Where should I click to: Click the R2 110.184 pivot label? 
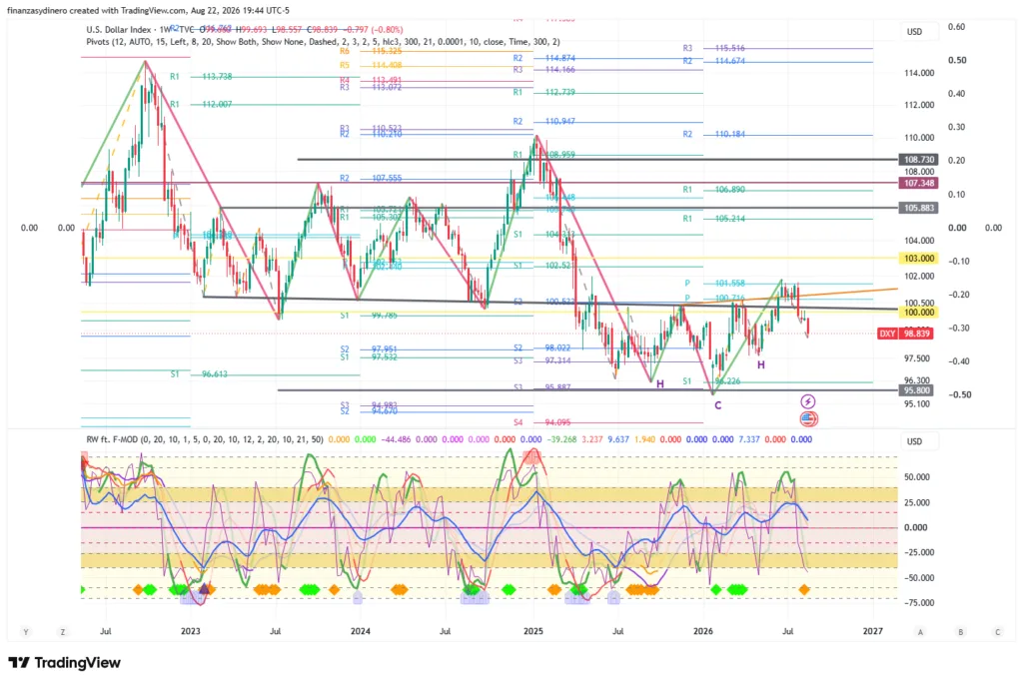coord(713,135)
